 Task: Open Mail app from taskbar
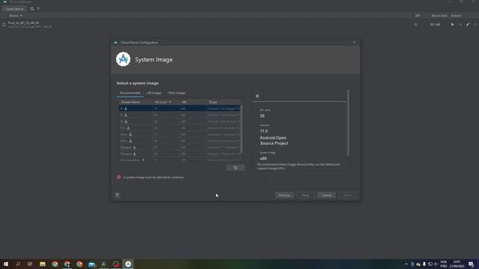(91, 264)
